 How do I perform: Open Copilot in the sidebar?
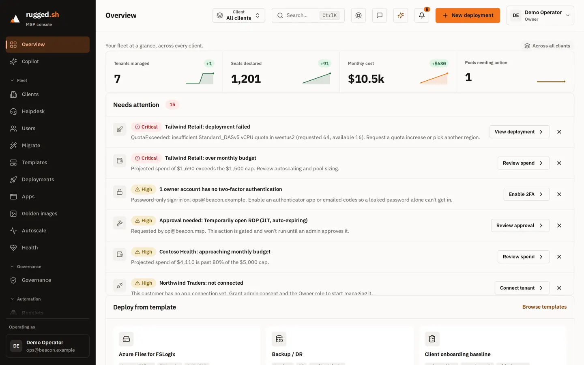[47, 62]
